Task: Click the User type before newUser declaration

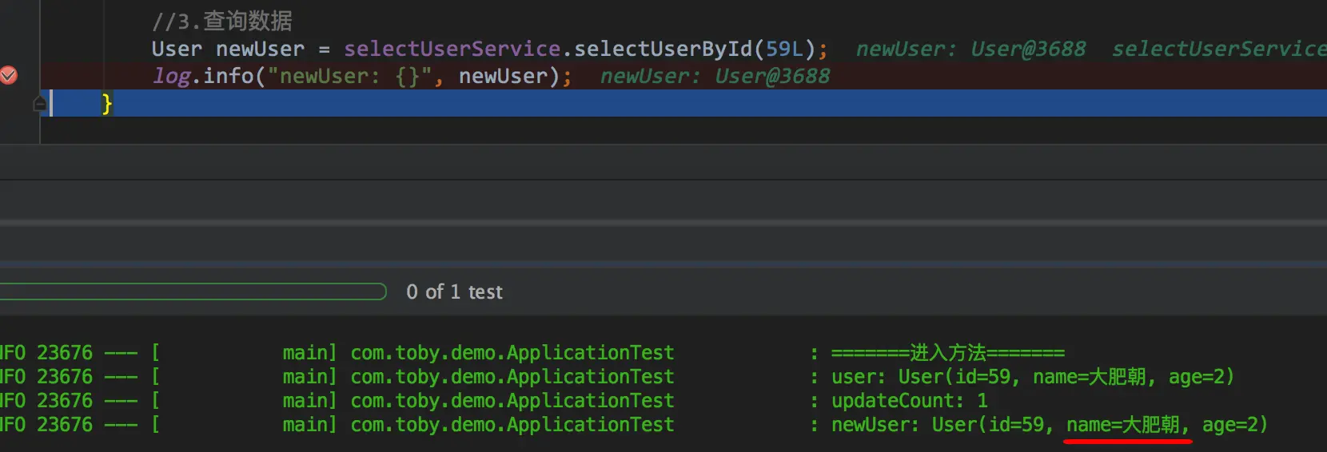Action: 177,49
